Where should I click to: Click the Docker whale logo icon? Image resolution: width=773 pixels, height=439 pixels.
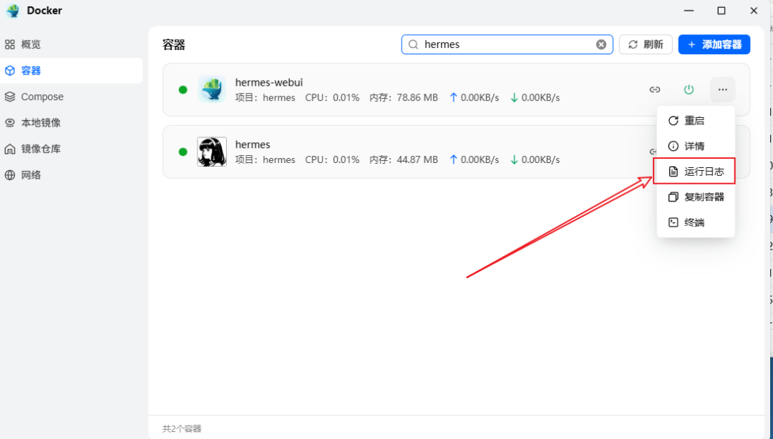click(x=13, y=11)
